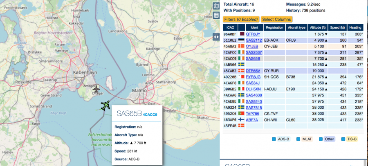368x166 pixels.
Task: Click the 4CACC9 ICAO code in the popup
Action: 149,115
